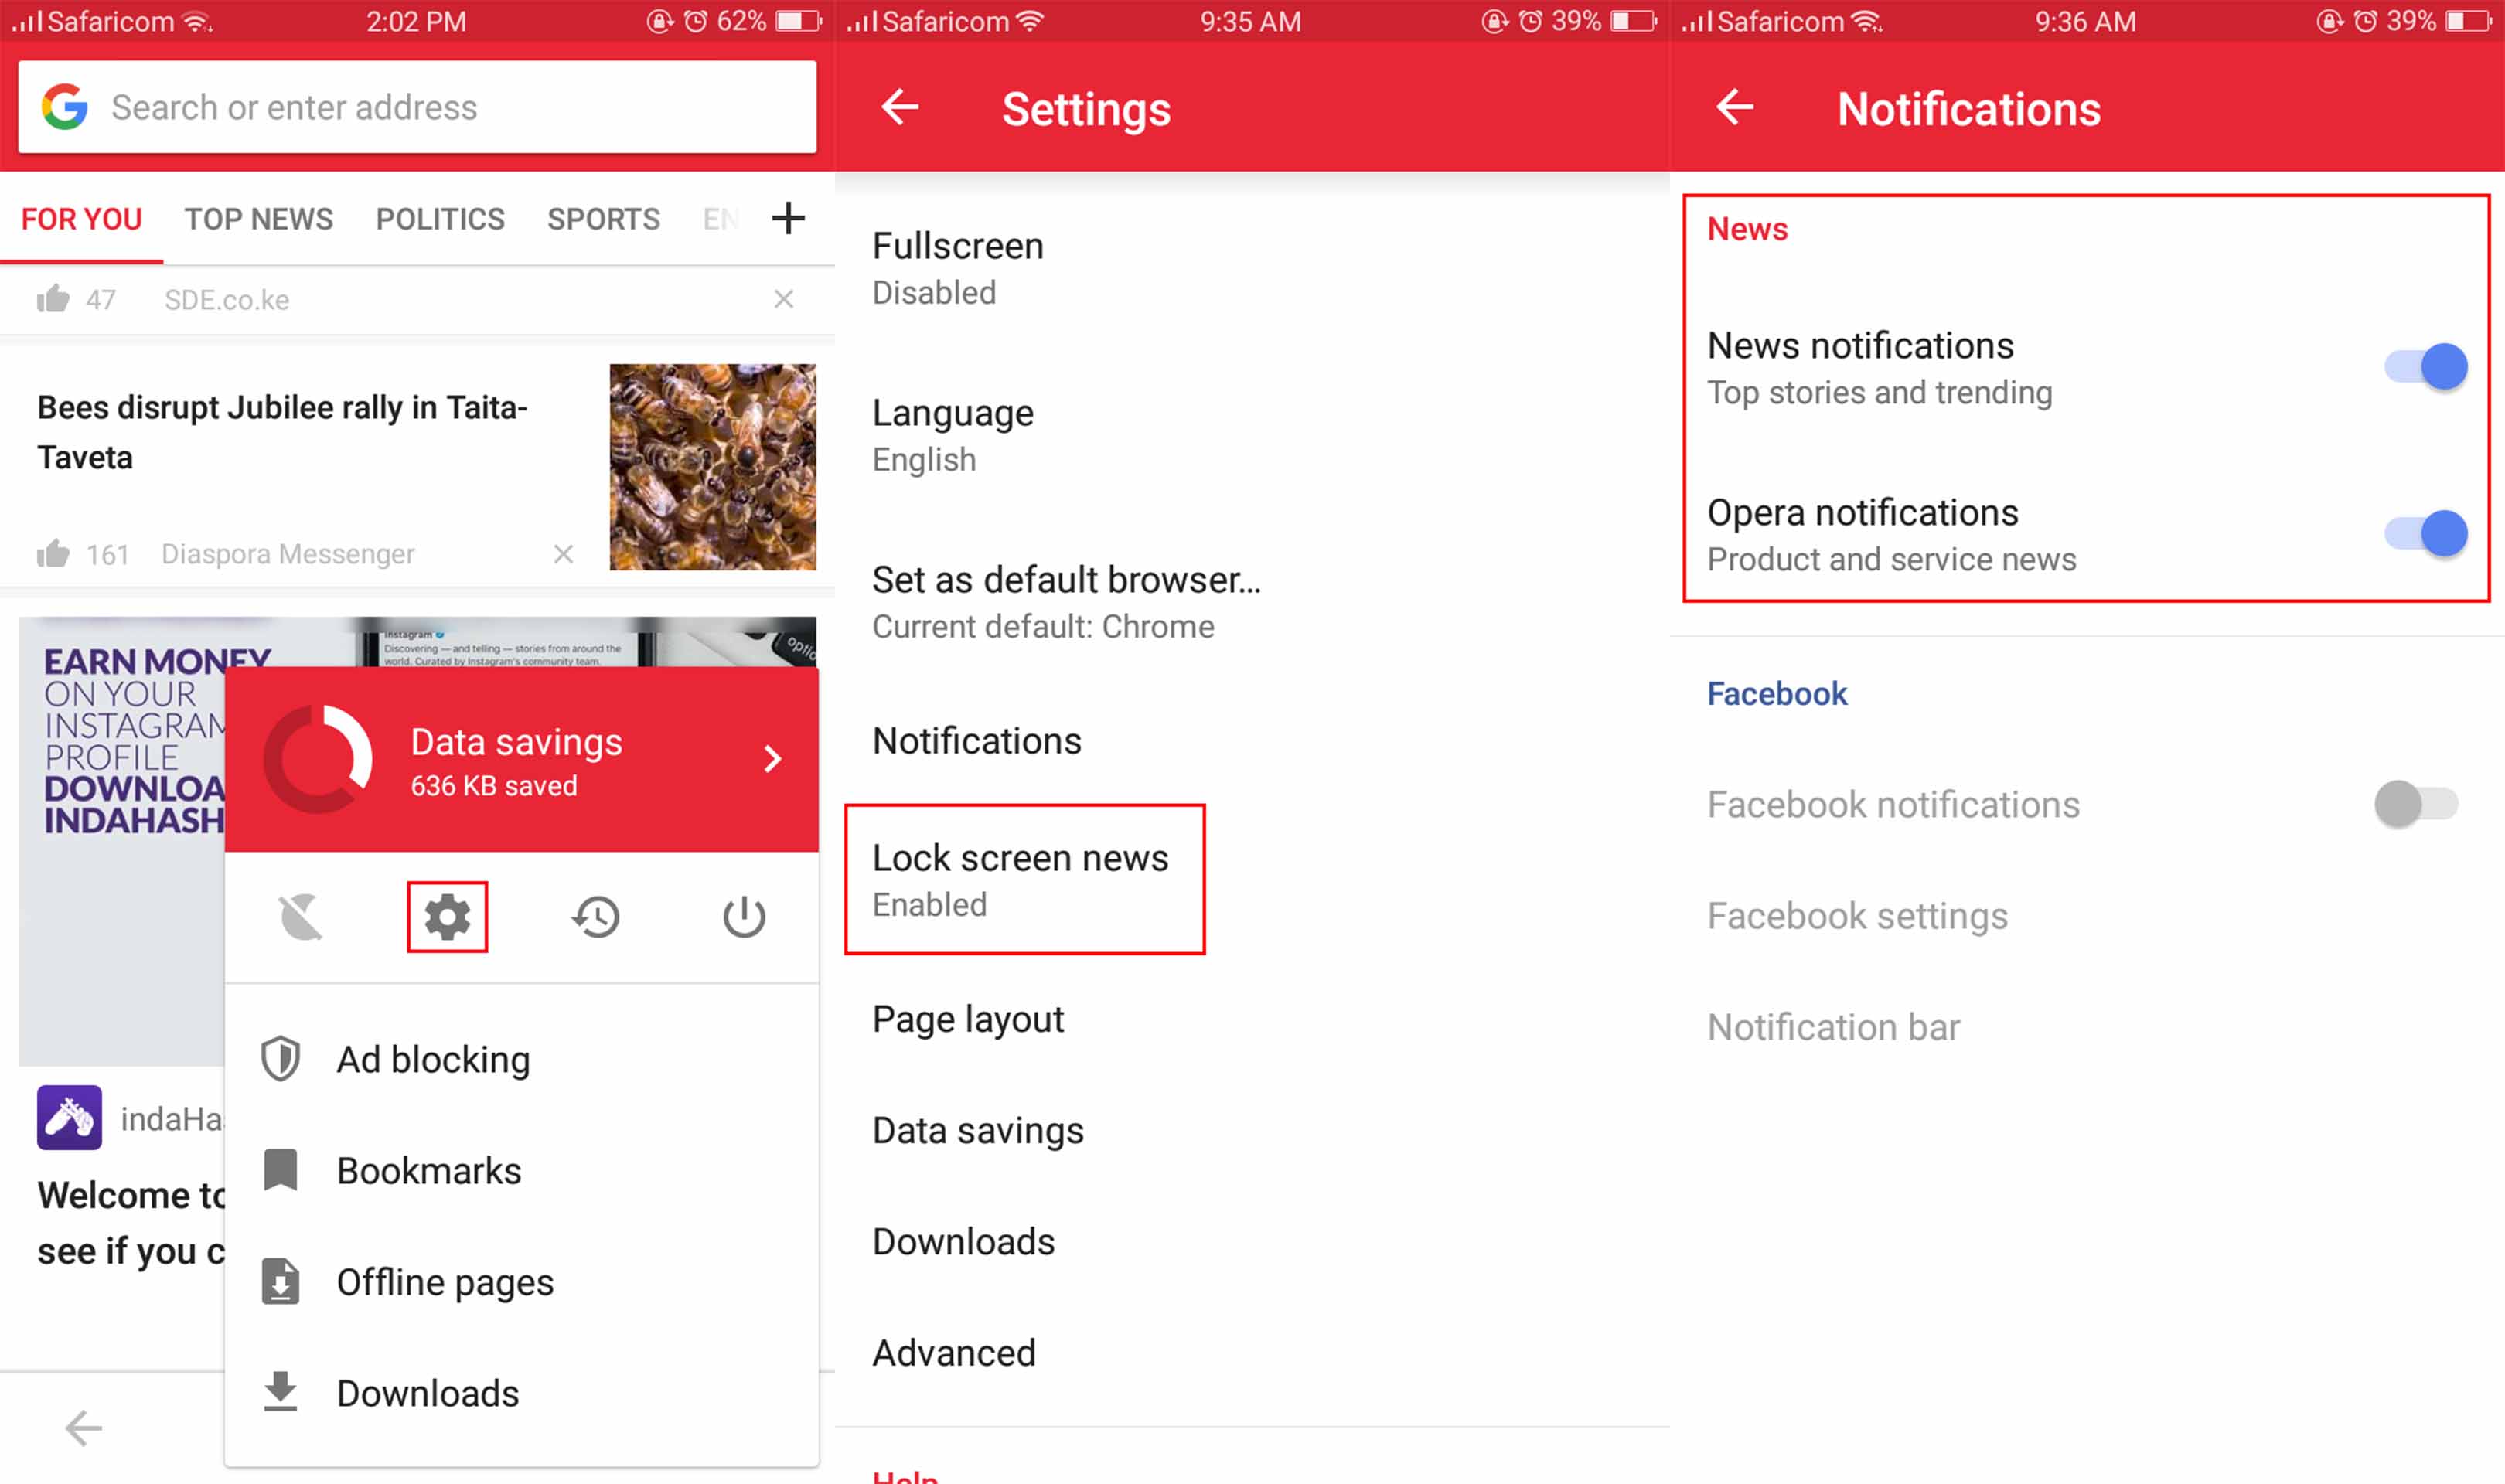Tap the Google logo in search bar
The image size is (2505, 1484).
point(65,107)
